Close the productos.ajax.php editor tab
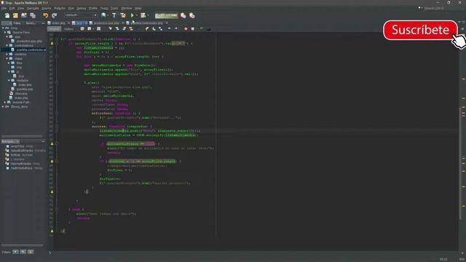Viewport: 466px width, 262px height. 123,23
